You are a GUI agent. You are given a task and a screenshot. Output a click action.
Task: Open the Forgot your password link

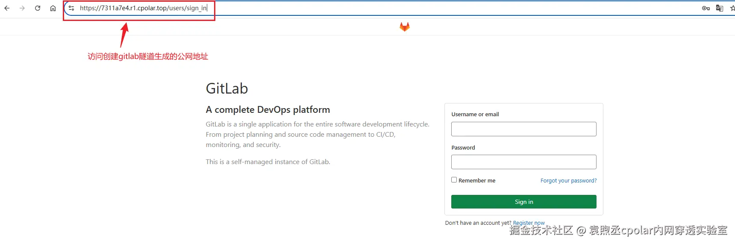click(x=568, y=181)
